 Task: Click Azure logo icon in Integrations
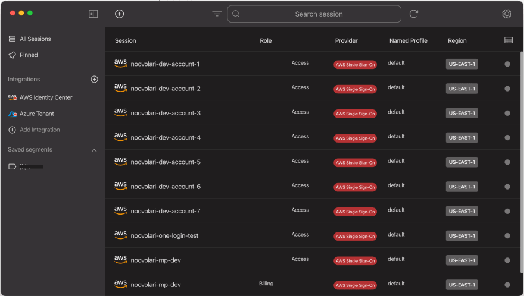click(13, 114)
